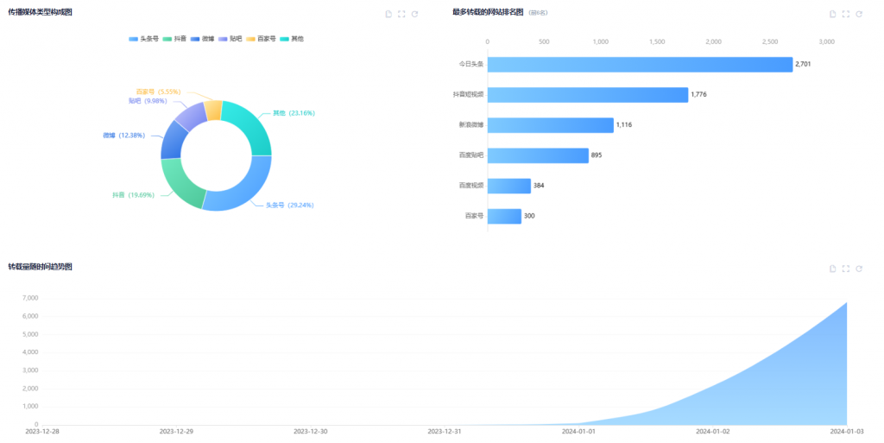
Task: Toggle 贴吧 legend item above donut chart
Action: [230, 39]
